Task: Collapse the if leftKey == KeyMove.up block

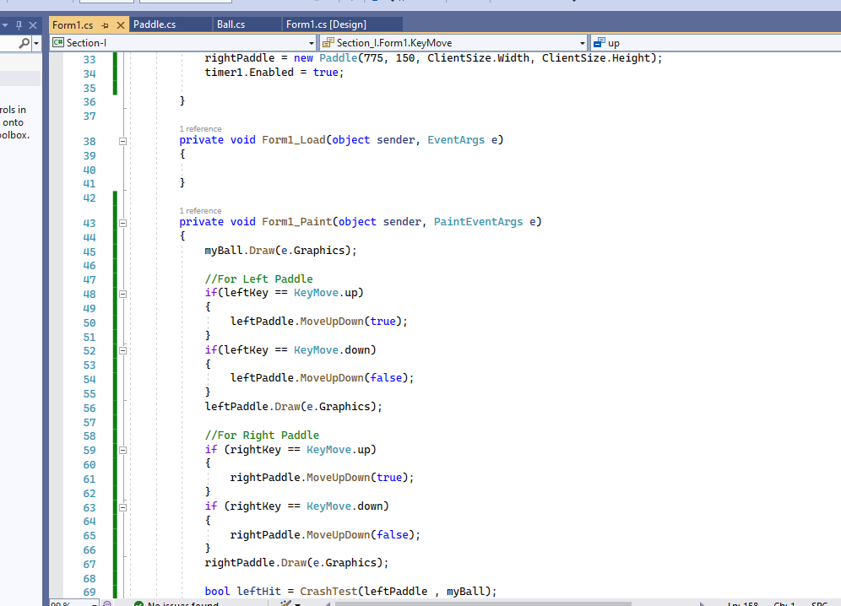Action: tap(122, 294)
